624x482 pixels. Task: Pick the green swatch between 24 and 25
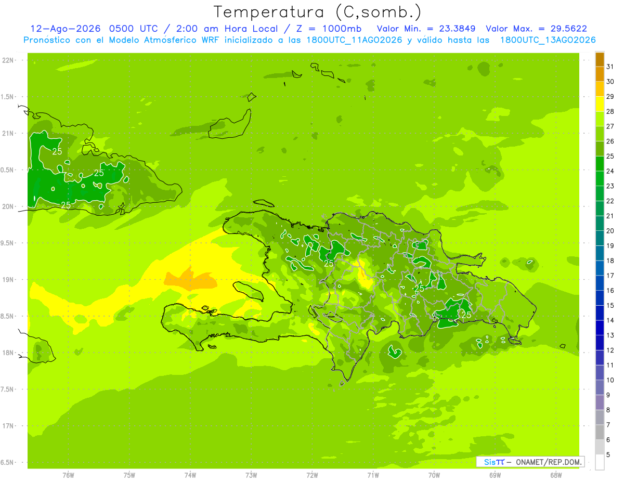[x=600, y=164]
